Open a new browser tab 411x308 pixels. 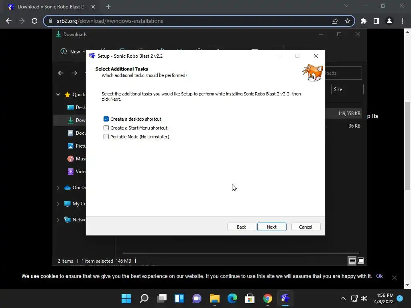[x=108, y=7]
